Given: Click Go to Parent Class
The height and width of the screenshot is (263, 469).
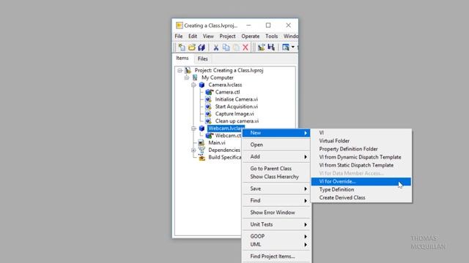Looking at the screenshot, I should (x=276, y=169).
